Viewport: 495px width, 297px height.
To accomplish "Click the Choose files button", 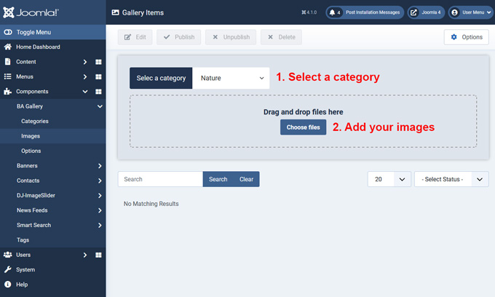I will click(x=303, y=127).
